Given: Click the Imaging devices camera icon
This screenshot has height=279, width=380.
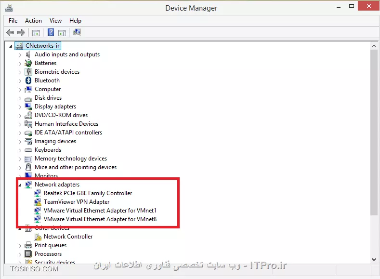Looking at the screenshot, I should tap(28, 141).
